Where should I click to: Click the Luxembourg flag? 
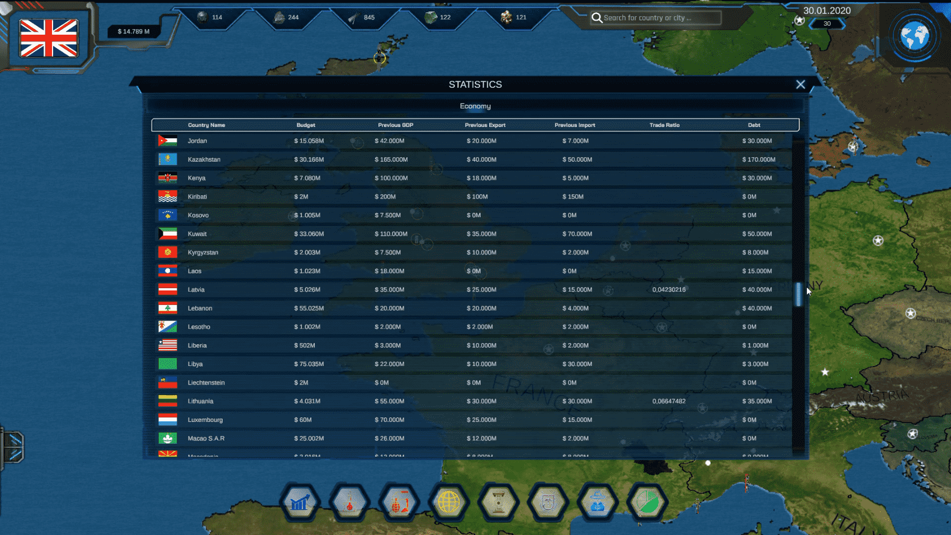168,420
